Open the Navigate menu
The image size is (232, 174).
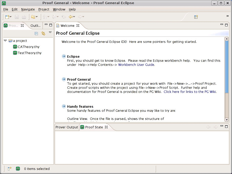[x=28, y=9]
